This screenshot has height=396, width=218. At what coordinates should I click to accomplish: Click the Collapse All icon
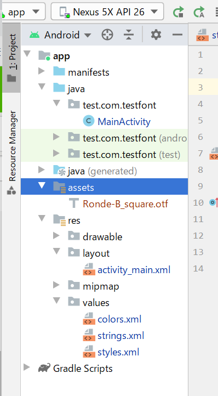129,35
